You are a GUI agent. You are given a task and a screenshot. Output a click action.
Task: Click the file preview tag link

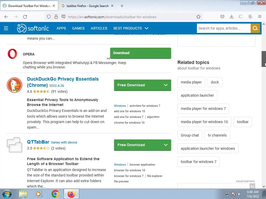tap(121, 181)
